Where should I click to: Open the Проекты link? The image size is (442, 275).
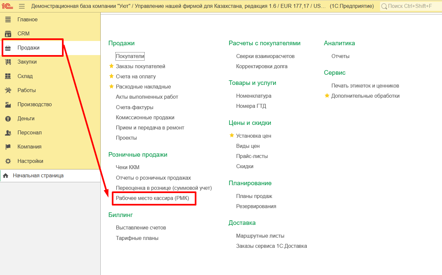point(126,138)
